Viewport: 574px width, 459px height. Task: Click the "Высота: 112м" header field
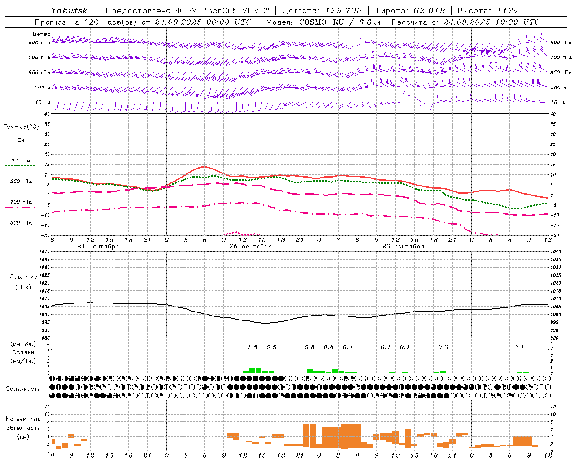[489, 11]
